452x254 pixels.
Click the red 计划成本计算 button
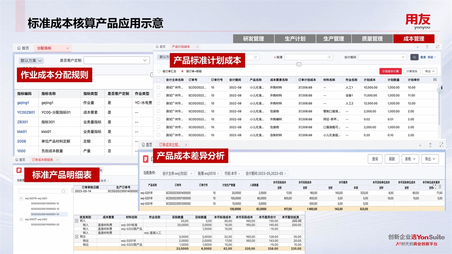pos(390,71)
